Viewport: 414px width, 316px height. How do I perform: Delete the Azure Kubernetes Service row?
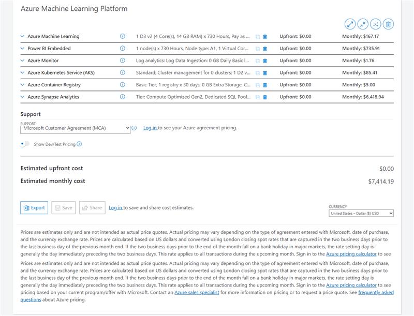coord(265,73)
